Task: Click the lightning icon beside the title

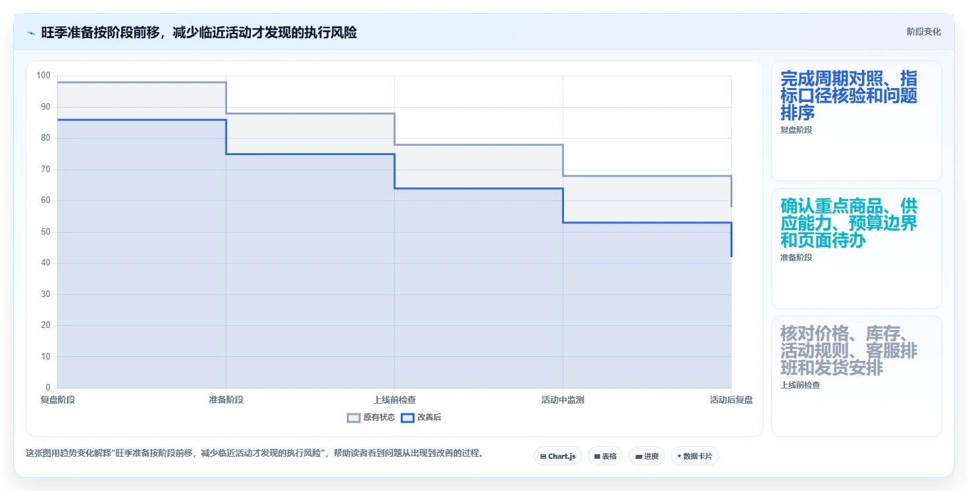Action: [31, 33]
